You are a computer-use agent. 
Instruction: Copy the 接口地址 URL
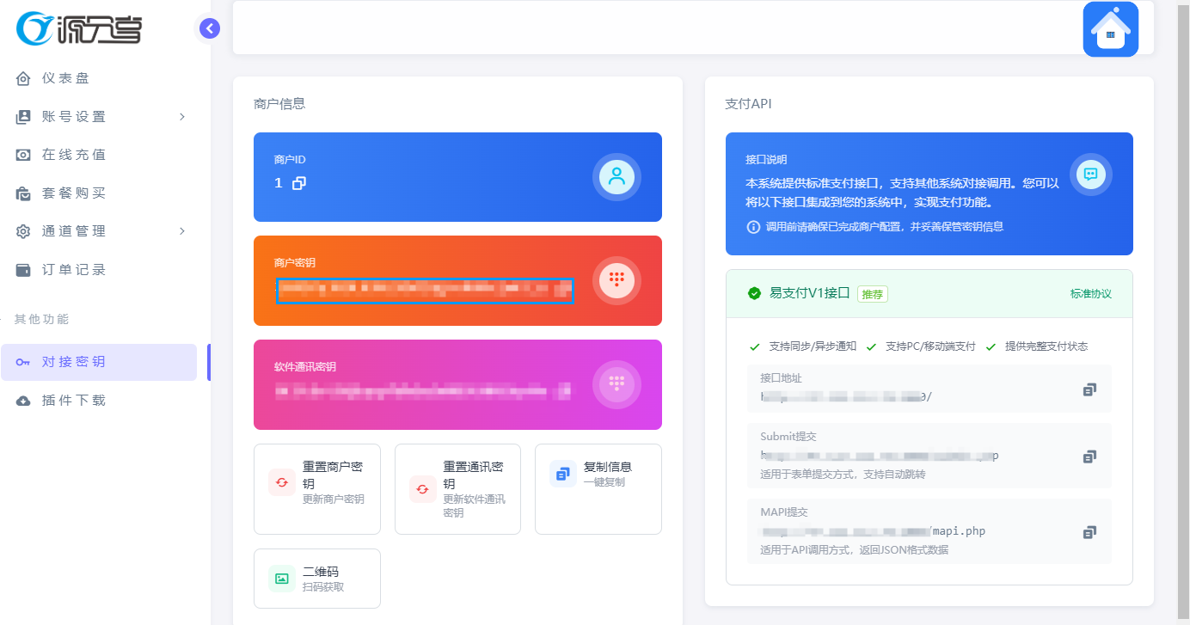[1089, 389]
